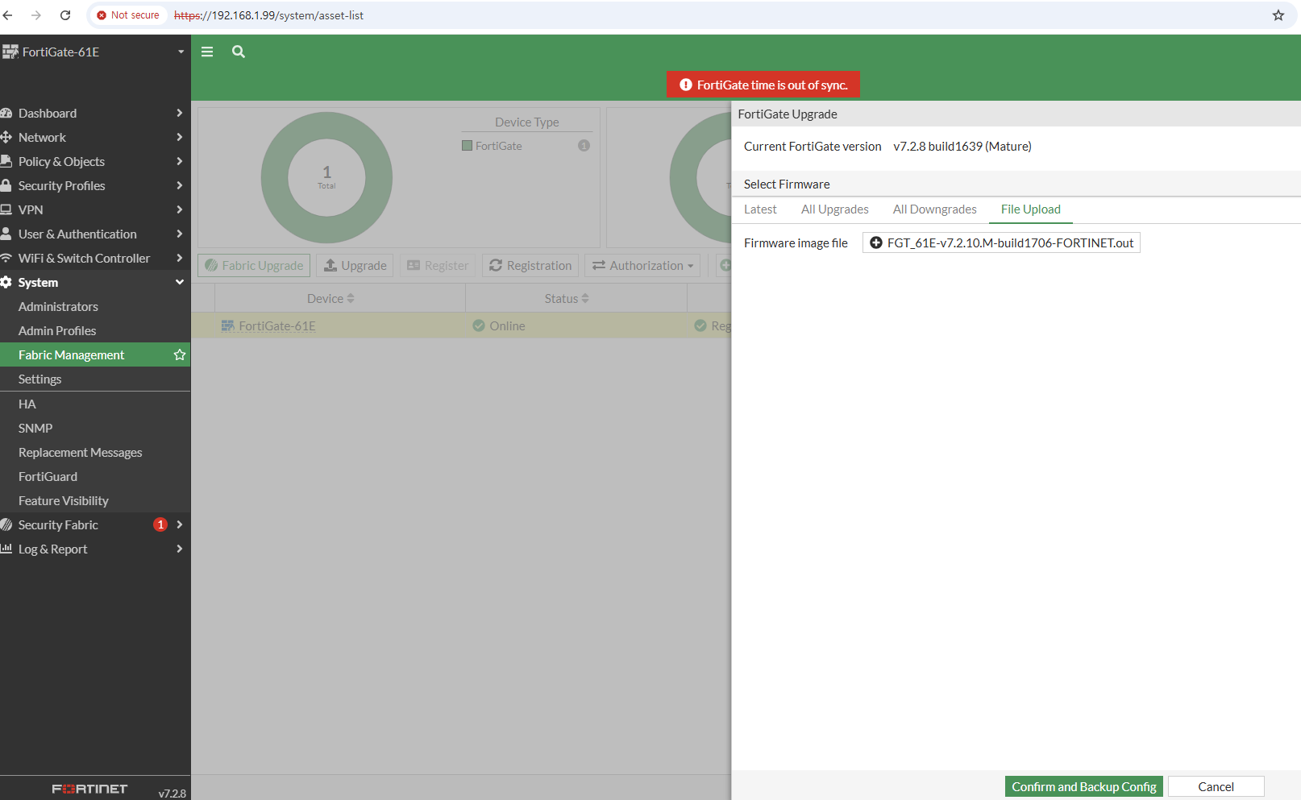Cancel the FortiGate Upgrade panel

click(x=1216, y=786)
